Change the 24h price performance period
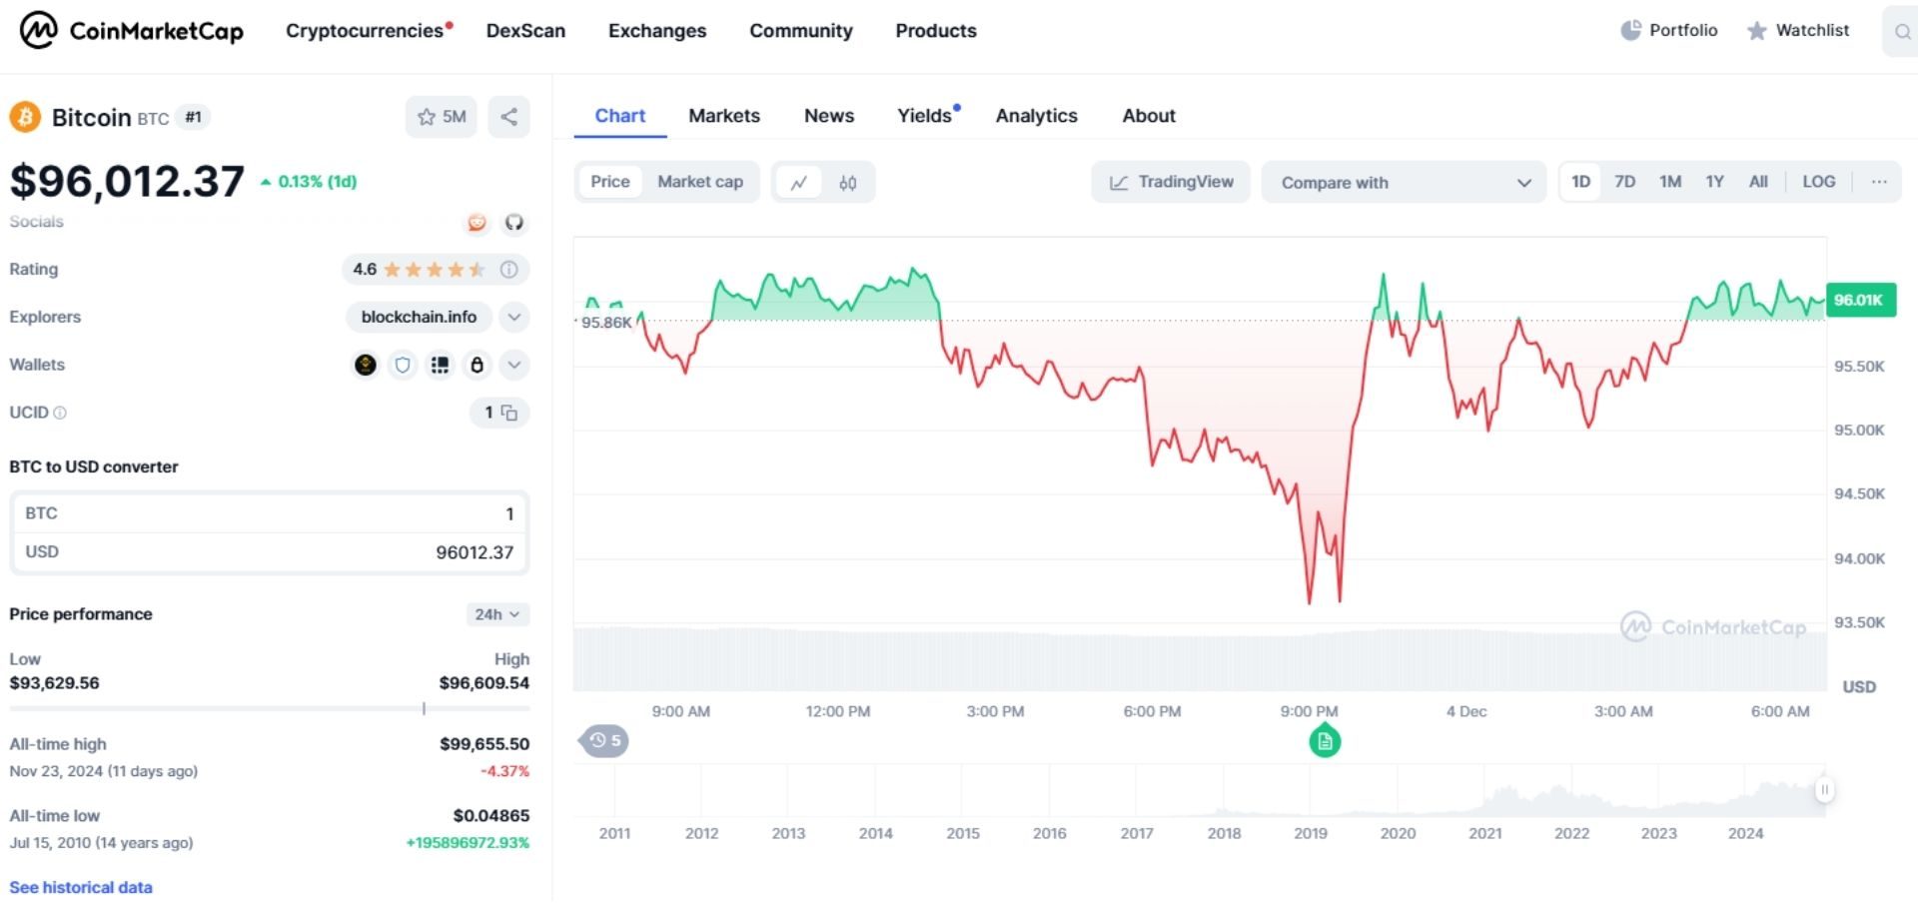 pos(496,614)
